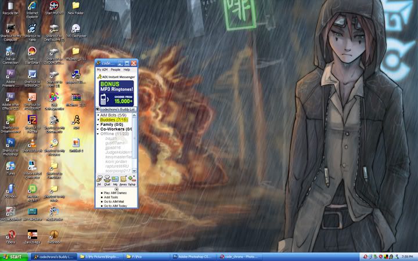
Task: Click Bonus MP3 Ringtones ad banner
Action: pyautogui.click(x=116, y=93)
